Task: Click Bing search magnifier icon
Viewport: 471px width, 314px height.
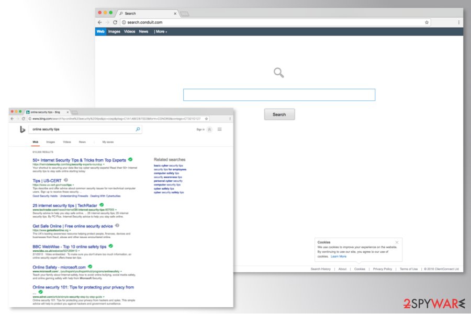Action: [x=138, y=129]
